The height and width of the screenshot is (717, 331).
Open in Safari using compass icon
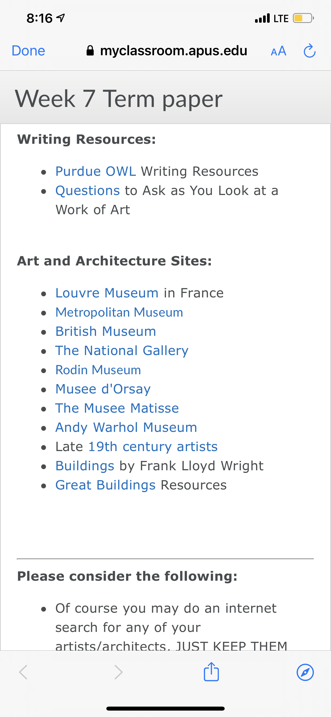pyautogui.click(x=305, y=672)
